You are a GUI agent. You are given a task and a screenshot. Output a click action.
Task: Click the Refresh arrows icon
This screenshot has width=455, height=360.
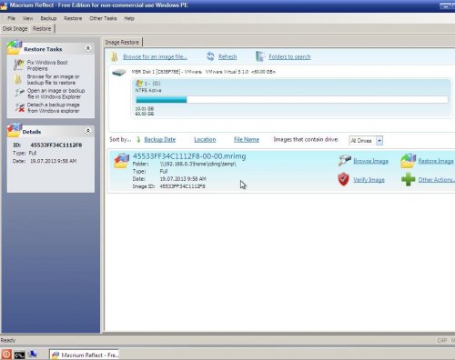tap(210, 56)
